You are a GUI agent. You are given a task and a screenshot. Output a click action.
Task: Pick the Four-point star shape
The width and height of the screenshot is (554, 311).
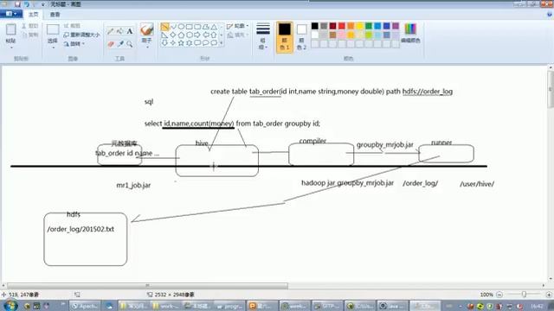click(173, 42)
